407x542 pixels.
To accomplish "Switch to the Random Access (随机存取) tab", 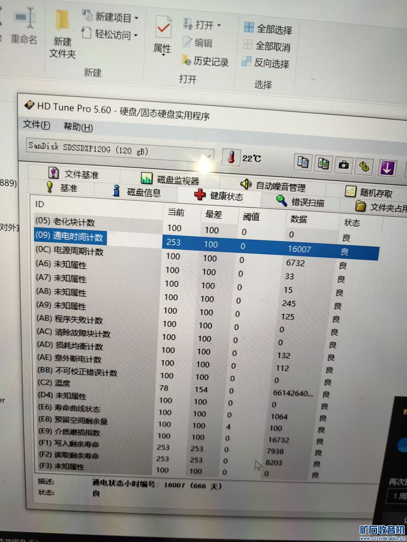I will point(369,193).
